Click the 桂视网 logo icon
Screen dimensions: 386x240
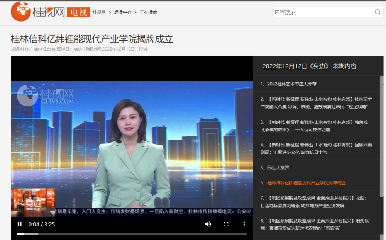click(x=20, y=12)
